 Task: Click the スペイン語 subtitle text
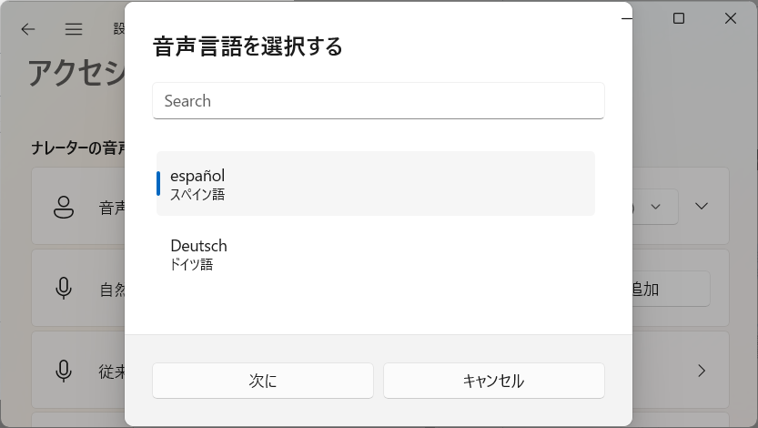pyautogui.click(x=197, y=194)
